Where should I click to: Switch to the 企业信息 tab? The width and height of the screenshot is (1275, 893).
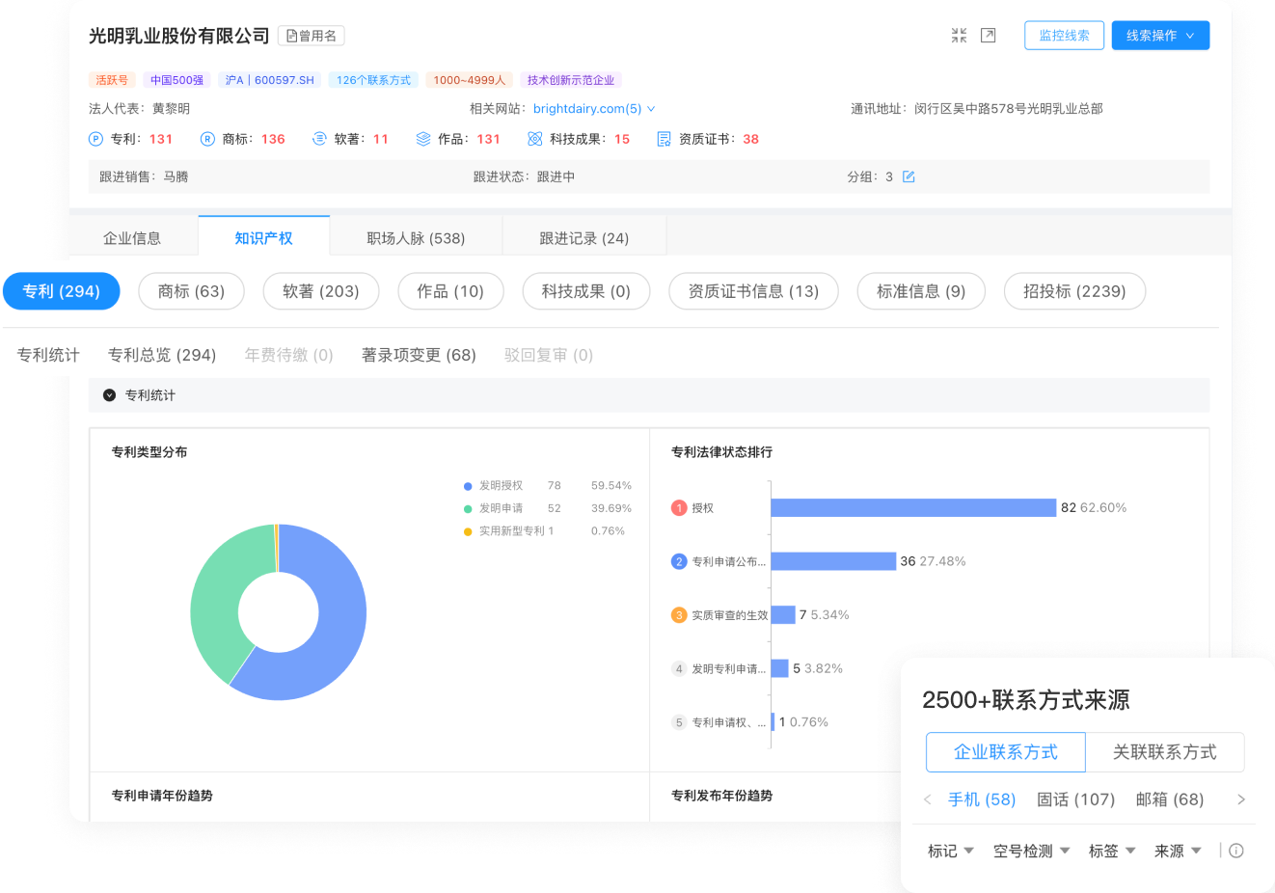(132, 238)
